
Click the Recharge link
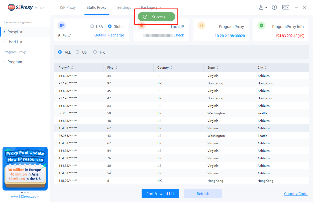117,35
